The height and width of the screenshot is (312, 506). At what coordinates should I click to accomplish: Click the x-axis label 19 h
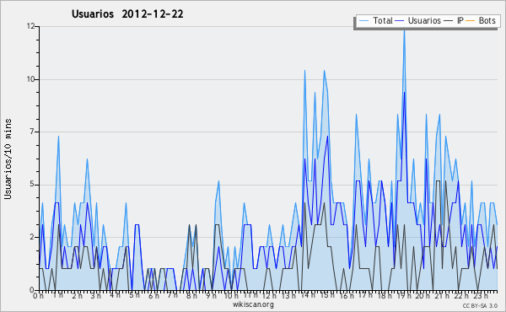403,295
